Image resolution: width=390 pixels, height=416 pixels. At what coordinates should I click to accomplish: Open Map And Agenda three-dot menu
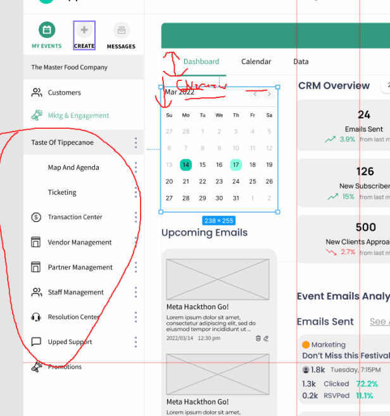135,168
